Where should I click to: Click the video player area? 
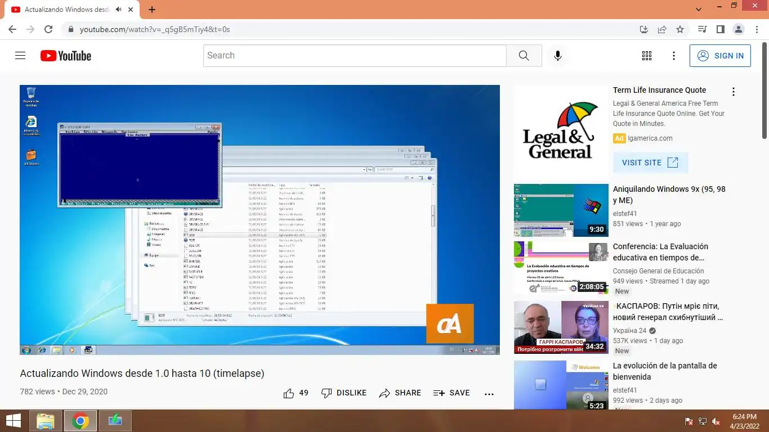(x=260, y=220)
